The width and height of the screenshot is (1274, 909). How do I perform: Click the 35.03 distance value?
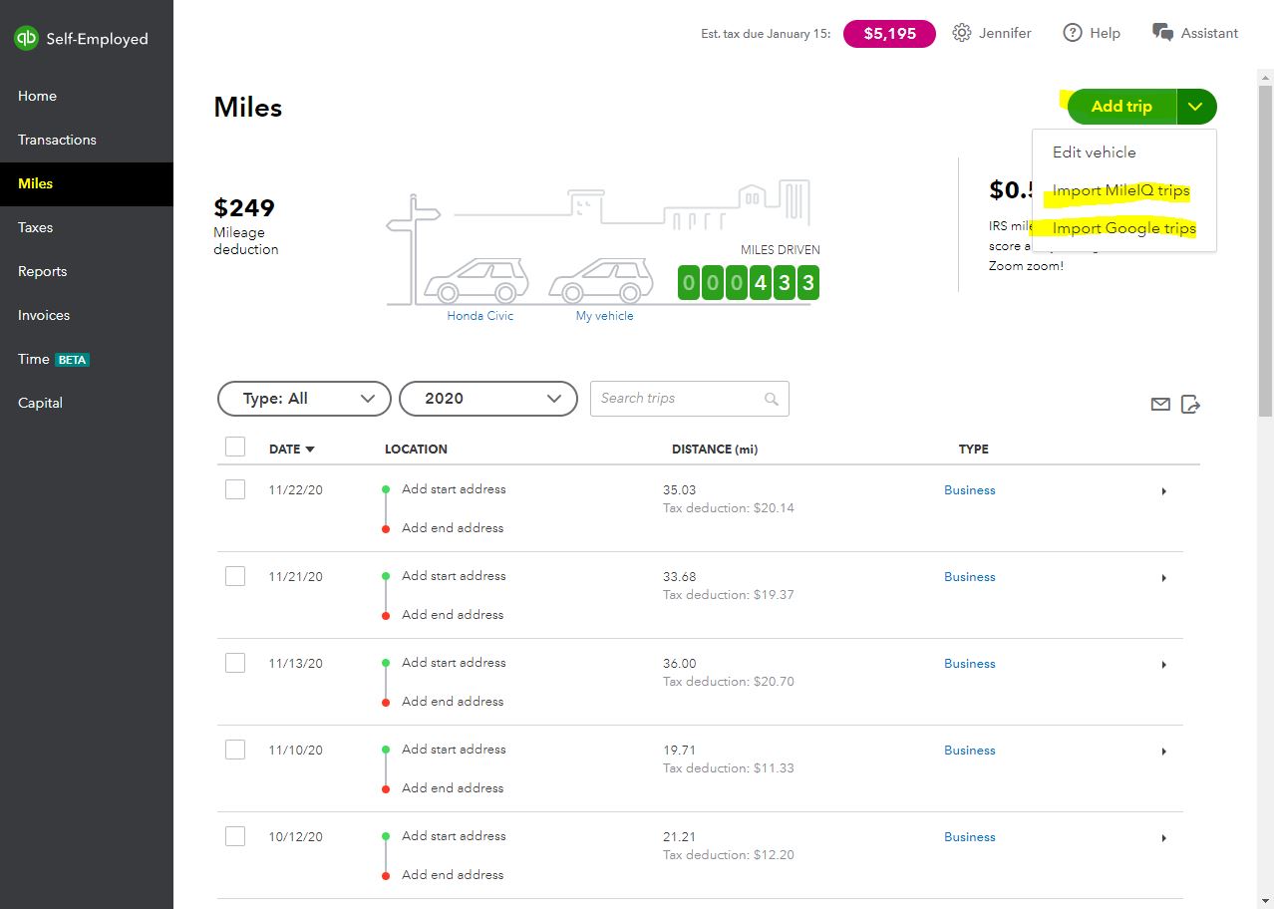[x=680, y=490]
